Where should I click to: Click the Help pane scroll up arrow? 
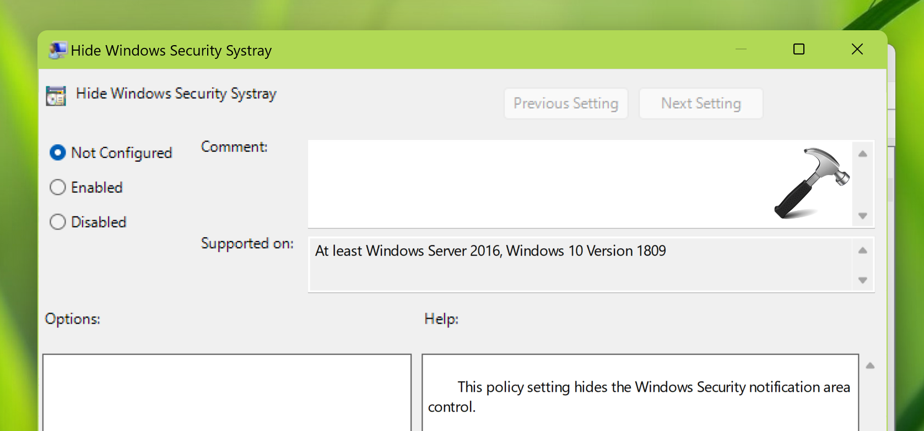(x=871, y=365)
